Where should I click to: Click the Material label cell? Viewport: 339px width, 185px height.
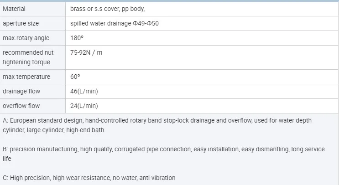tap(14, 9)
